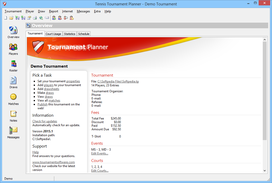The width and height of the screenshot is (272, 183).
Task: Click the import (green arrow down) disk icon
Action: pyautogui.click(x=17, y=18)
